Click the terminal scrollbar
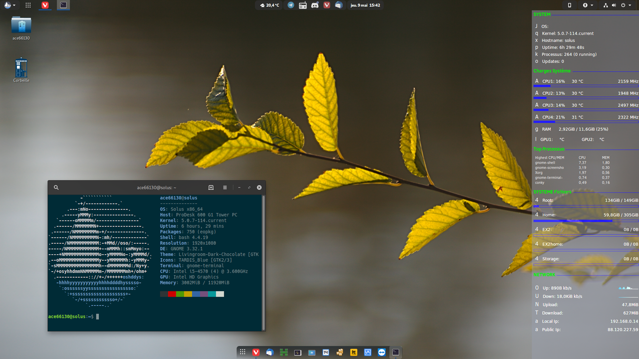Image resolution: width=639 pixels, height=359 pixels. click(x=263, y=262)
